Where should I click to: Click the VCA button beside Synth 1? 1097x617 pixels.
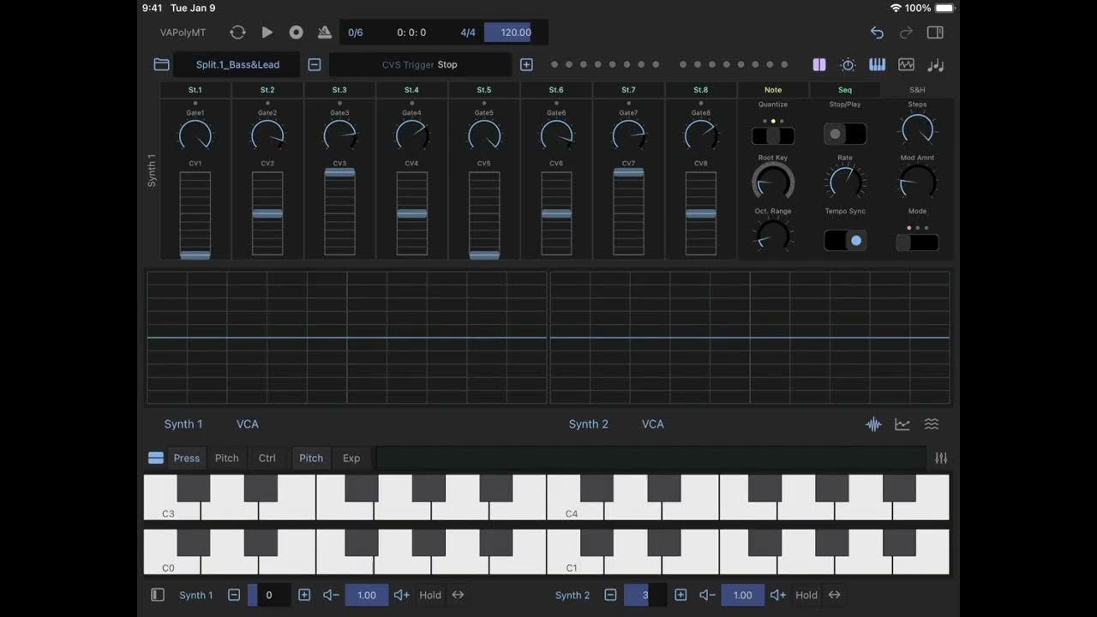tap(248, 424)
